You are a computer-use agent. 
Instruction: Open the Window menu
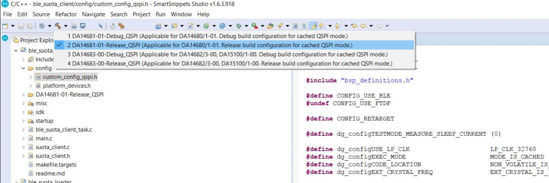click(x=181, y=14)
